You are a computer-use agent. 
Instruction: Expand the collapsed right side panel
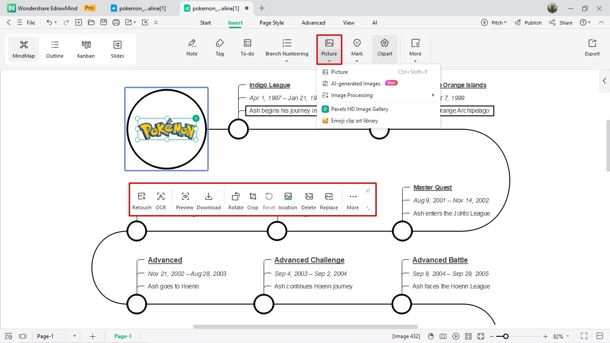pos(605,81)
